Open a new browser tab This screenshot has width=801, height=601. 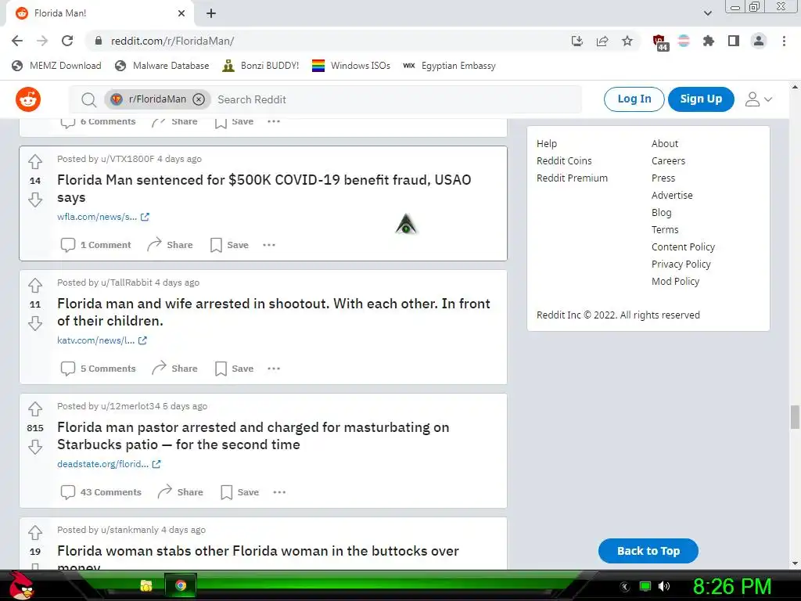211,13
